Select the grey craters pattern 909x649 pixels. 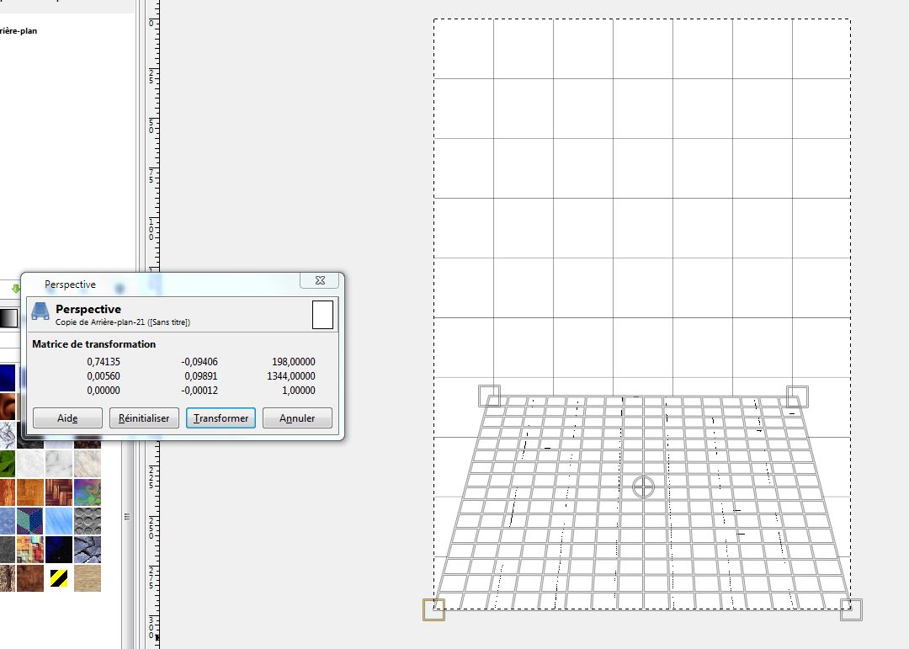[x=88, y=521]
